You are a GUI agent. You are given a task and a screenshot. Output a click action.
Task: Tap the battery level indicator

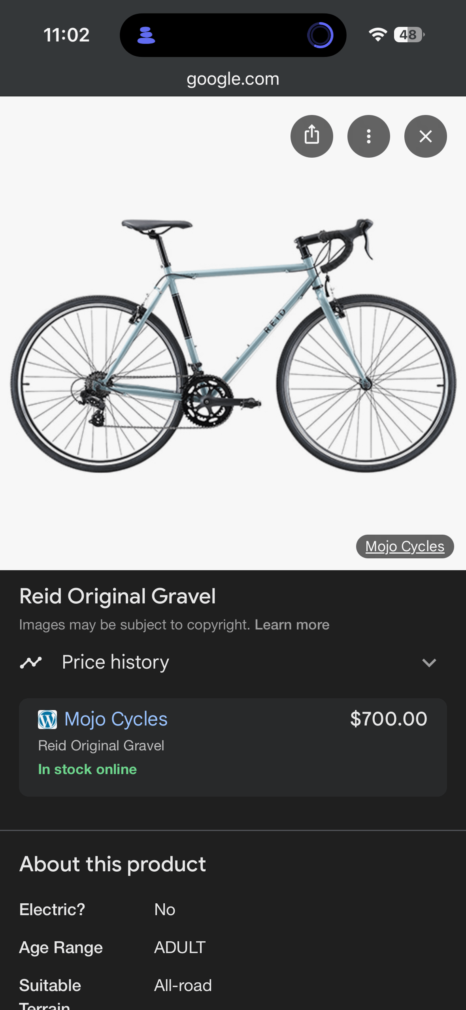click(x=409, y=35)
